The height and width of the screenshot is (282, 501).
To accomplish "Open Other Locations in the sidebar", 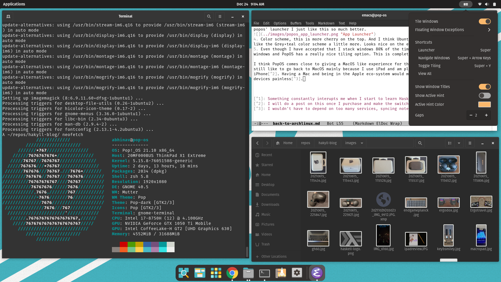I will click(x=276, y=256).
